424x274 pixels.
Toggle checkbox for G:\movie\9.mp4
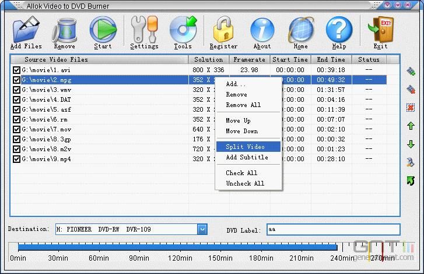tap(16, 159)
